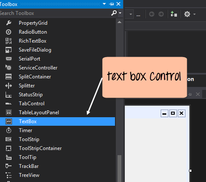Select the SaveFileDialog icon
Viewport: 206px width, 182px height.
coord(9,50)
